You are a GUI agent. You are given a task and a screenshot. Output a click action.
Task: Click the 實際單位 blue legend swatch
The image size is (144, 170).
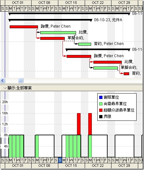pos(101,97)
